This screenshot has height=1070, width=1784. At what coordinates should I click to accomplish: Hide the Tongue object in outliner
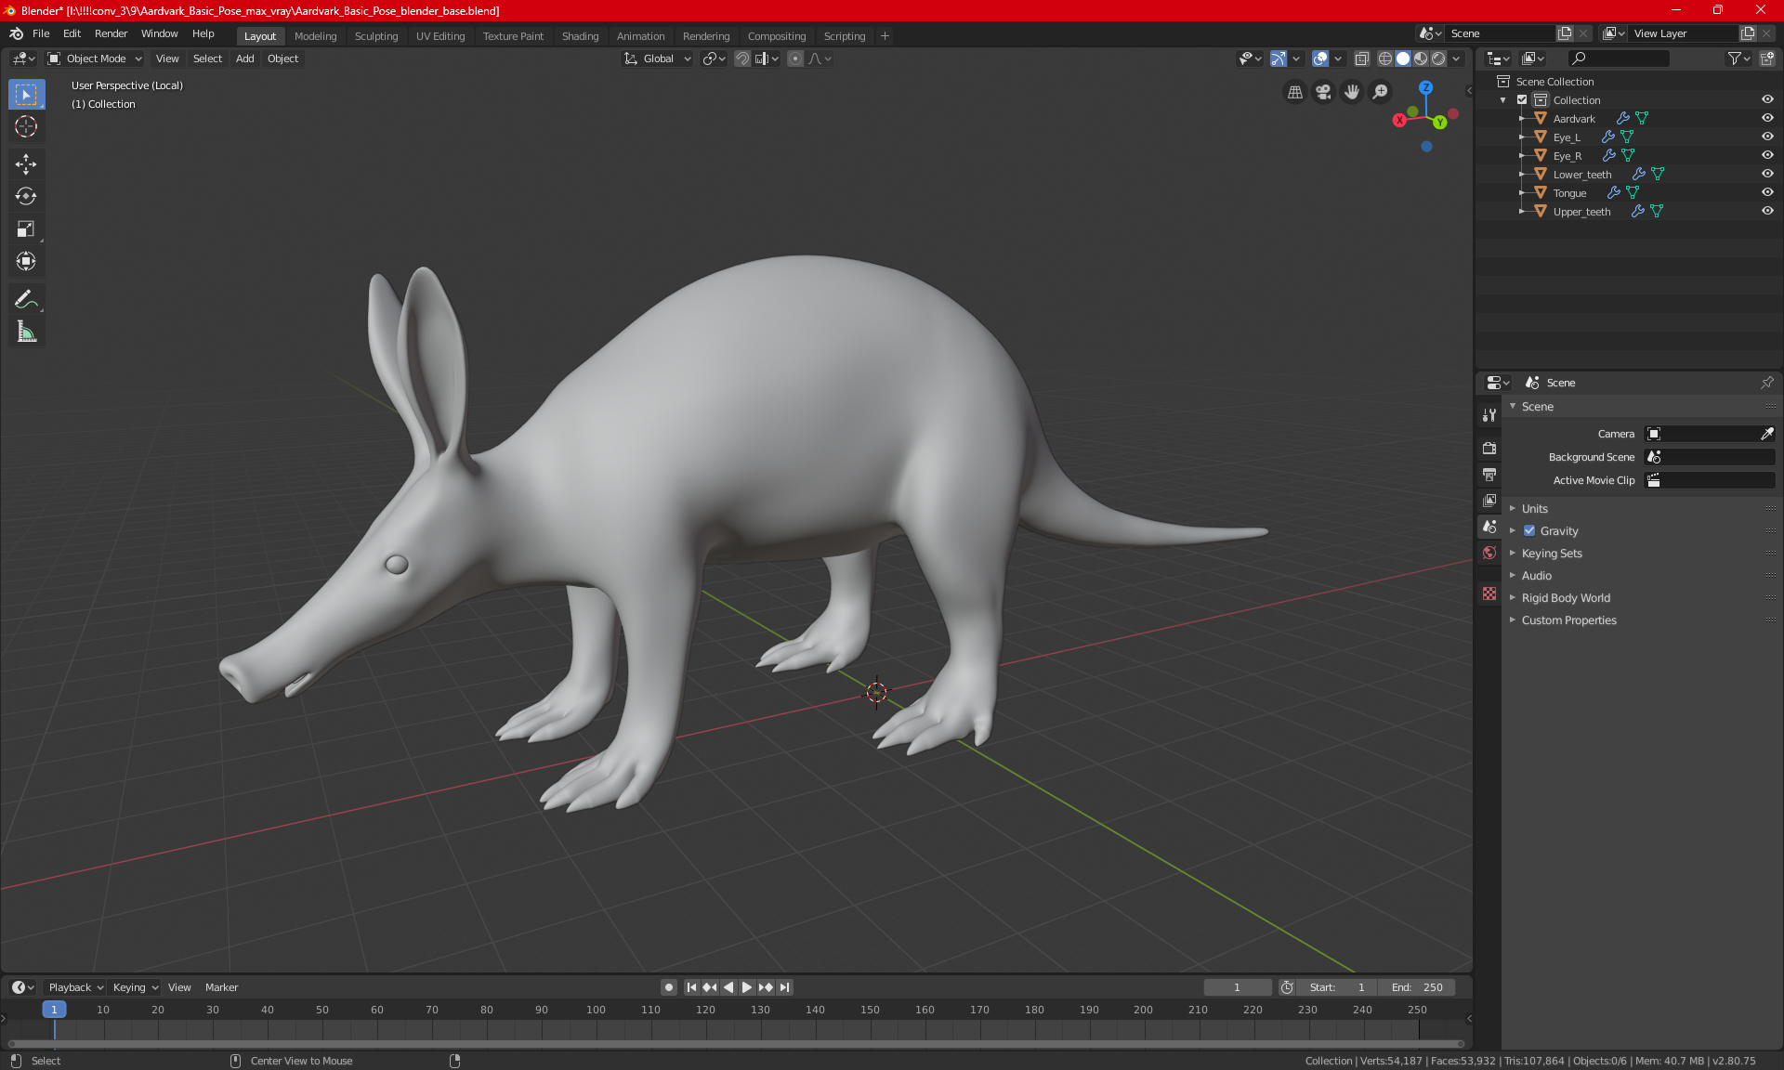[x=1767, y=192]
